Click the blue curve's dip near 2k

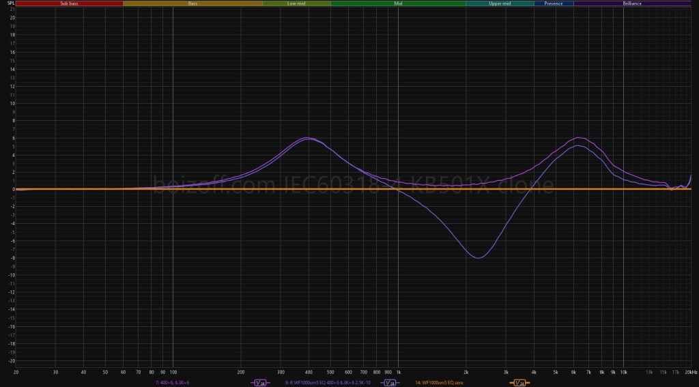(479, 257)
